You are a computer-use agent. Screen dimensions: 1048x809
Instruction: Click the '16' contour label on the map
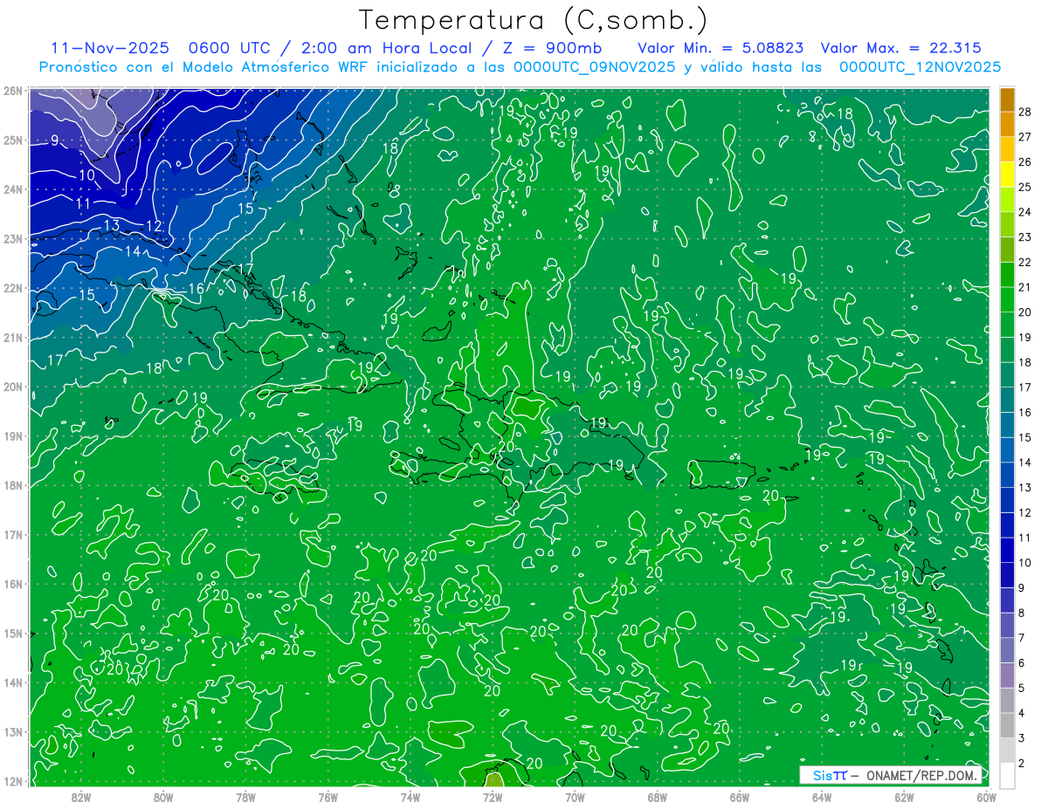[x=196, y=289]
